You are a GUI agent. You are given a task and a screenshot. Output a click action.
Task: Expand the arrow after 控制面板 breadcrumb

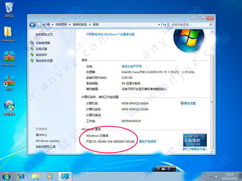coord(70,25)
